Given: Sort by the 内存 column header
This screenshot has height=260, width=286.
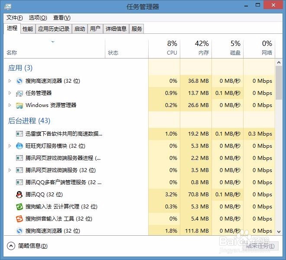Looking at the screenshot, I should pyautogui.click(x=196, y=49).
